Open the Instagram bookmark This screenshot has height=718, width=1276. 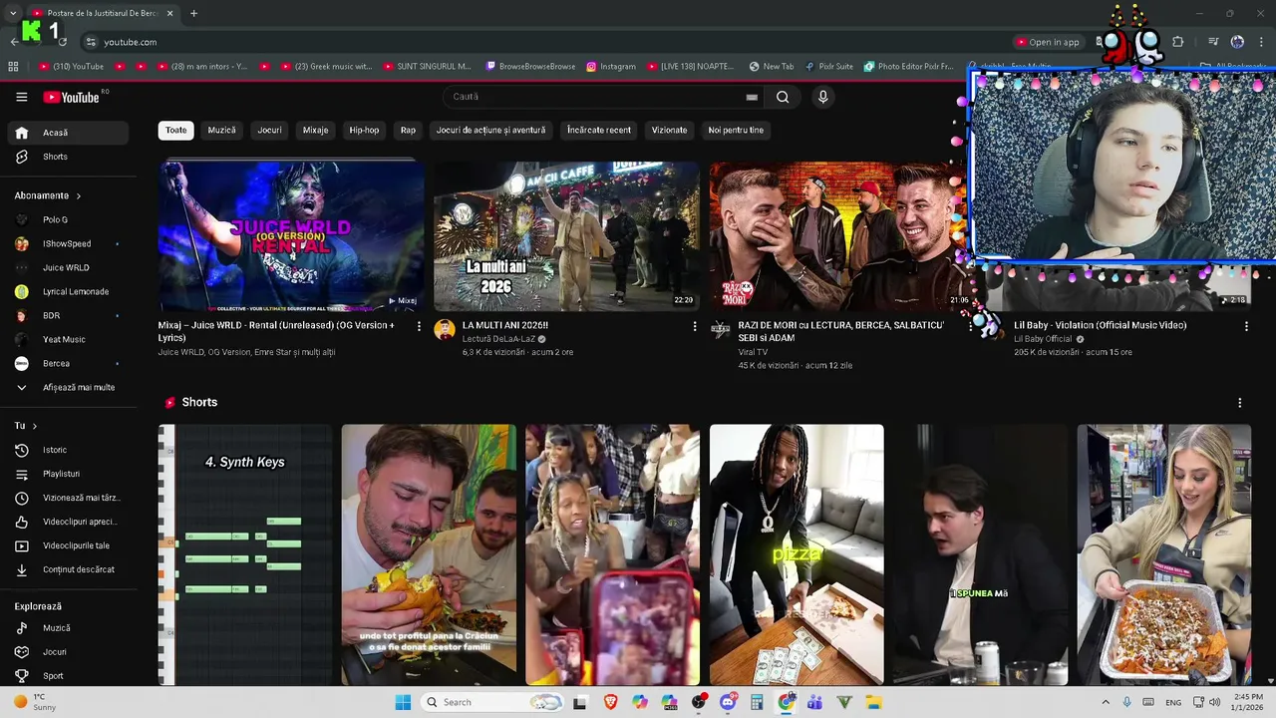pos(611,67)
